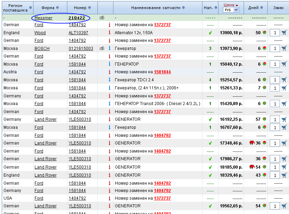The width and height of the screenshot is (289, 214).
Task: Add Wood ALT10397 alternator to cart
Action: pos(284,32)
